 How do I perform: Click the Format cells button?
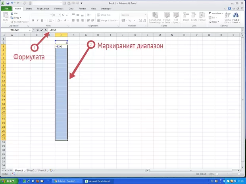202,17
